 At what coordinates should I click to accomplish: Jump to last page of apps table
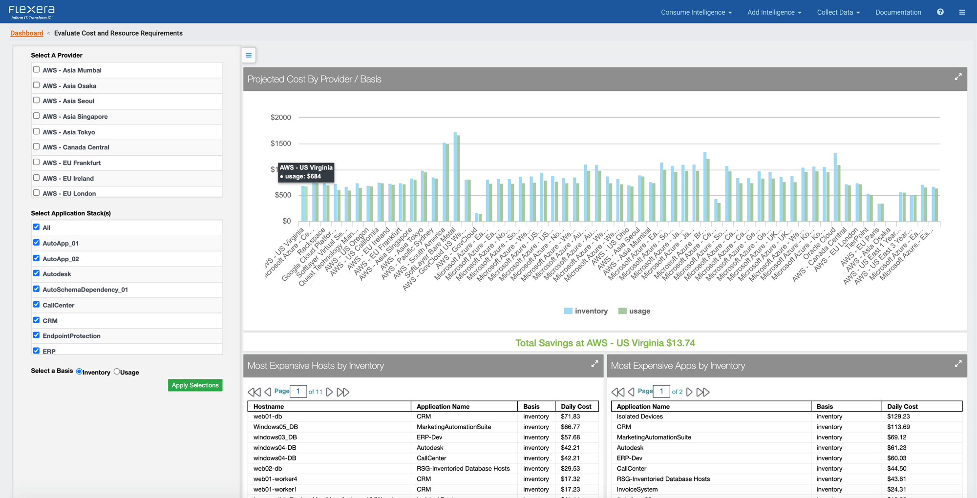pyautogui.click(x=703, y=392)
